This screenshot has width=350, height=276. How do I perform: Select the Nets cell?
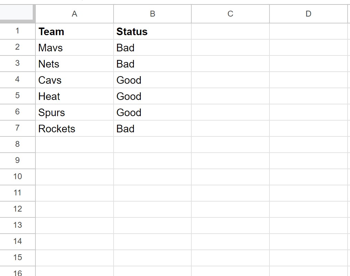click(75, 64)
